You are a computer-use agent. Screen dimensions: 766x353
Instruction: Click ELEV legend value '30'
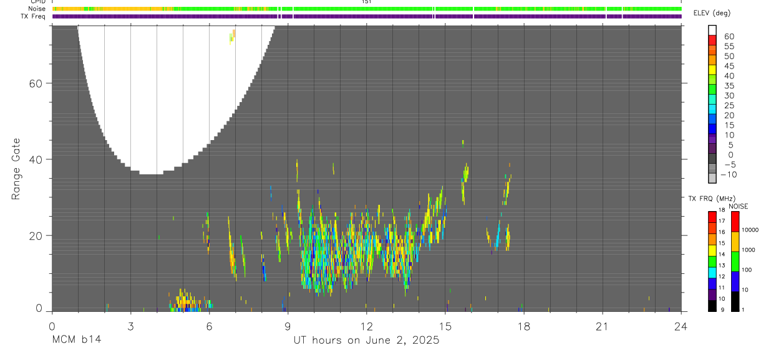(x=729, y=96)
